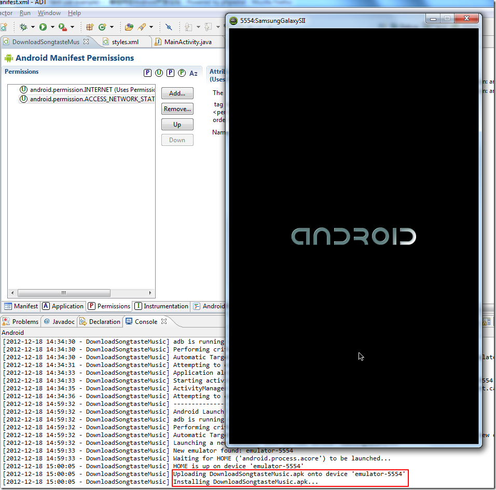Click the blue crossed-out circle toolbar icon
This screenshot has width=496, height=490.
169,27
